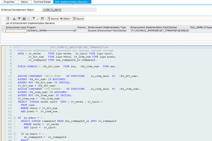Set a filter on the list
212x141 pixels.
point(34,19)
